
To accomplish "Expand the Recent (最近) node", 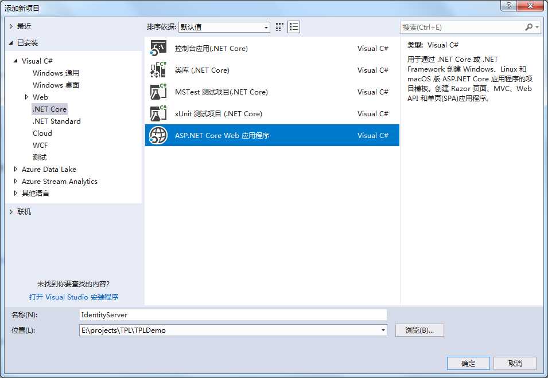I will 11,26.
